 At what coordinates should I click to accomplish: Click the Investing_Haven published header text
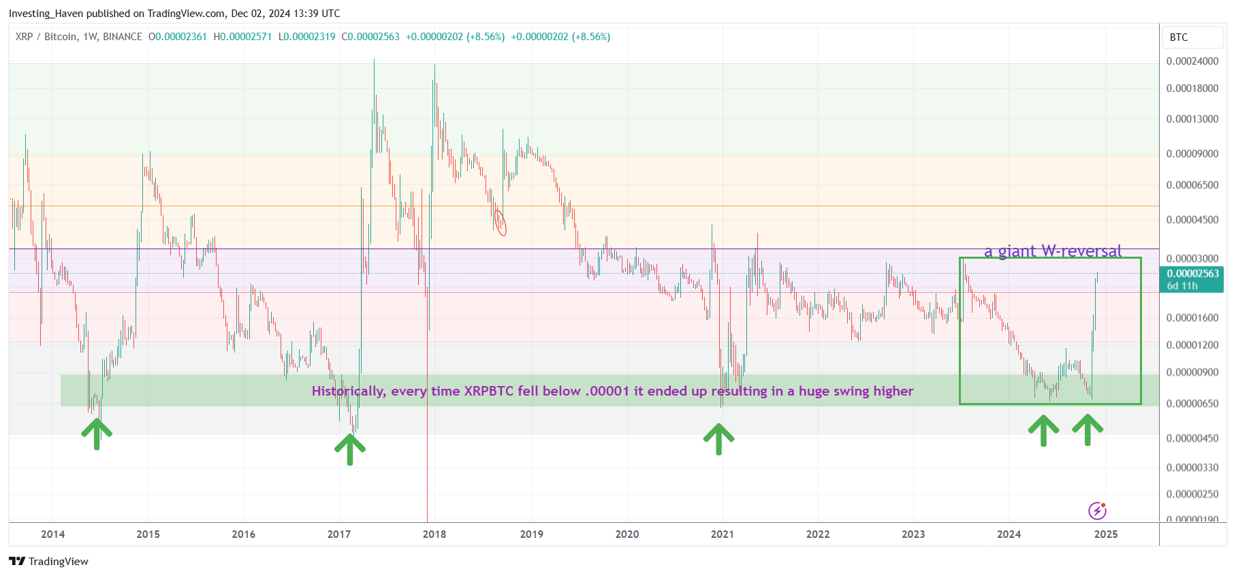174,14
